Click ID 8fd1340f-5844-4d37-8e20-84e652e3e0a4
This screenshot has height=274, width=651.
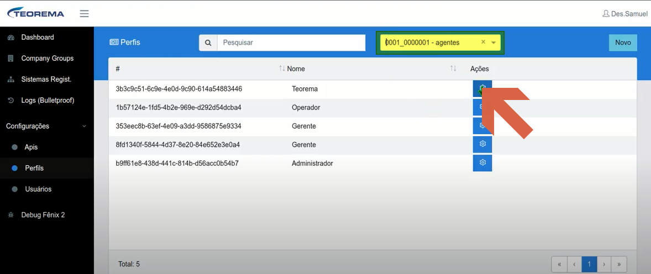coord(178,145)
